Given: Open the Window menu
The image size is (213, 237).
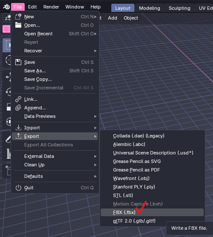Looking at the screenshot, I should pos(75,7).
